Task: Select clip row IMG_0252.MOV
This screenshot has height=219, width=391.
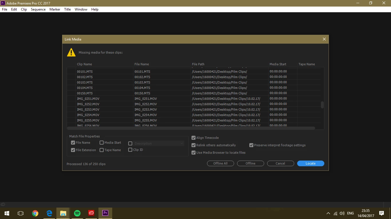Action: click(x=194, y=104)
